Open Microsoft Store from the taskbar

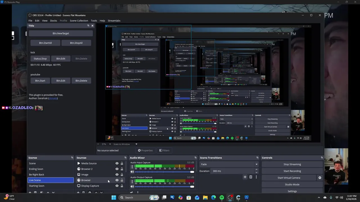pos(189,198)
